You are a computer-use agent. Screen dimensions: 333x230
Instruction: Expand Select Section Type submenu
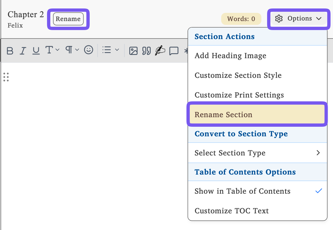coord(257,153)
